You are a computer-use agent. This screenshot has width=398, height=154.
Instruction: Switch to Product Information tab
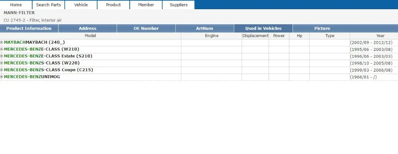(x=29, y=28)
